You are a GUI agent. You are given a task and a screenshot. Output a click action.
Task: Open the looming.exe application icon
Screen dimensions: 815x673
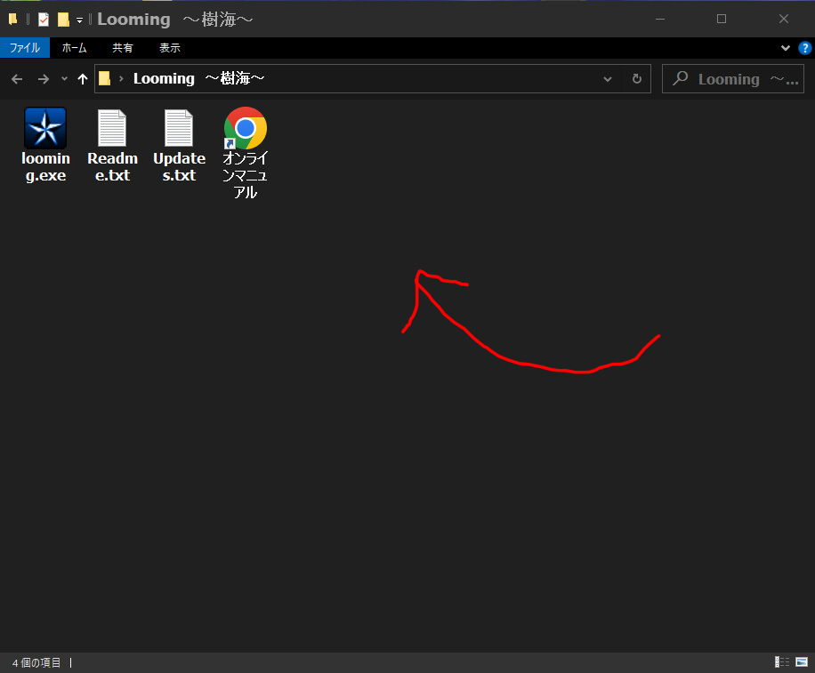(44, 129)
